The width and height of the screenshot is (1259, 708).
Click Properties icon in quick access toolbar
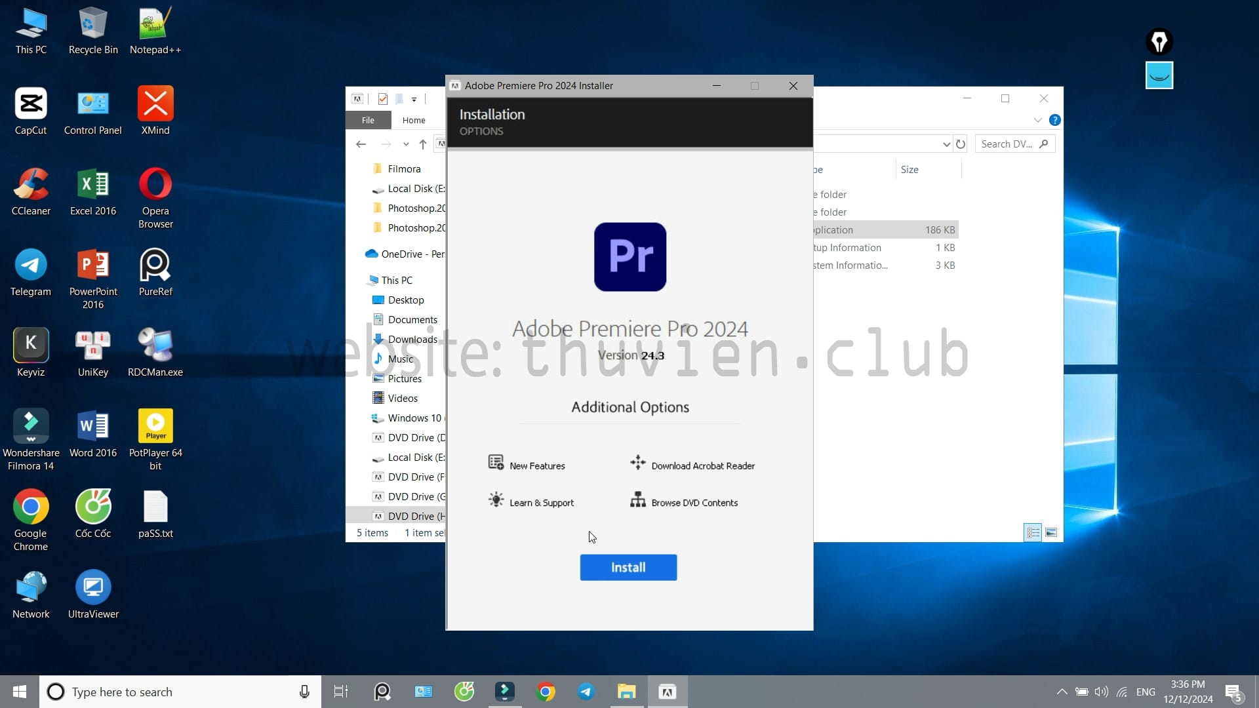[383, 99]
